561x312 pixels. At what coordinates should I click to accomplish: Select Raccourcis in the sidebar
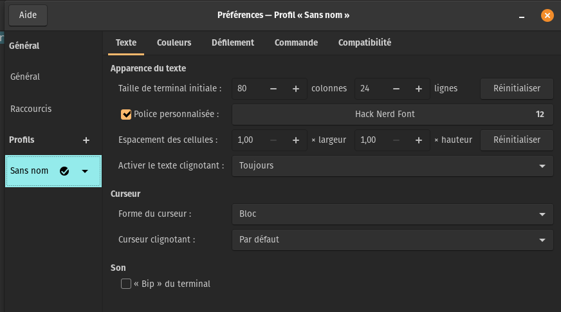31,109
